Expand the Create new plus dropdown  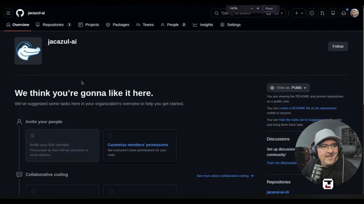pos(299,13)
